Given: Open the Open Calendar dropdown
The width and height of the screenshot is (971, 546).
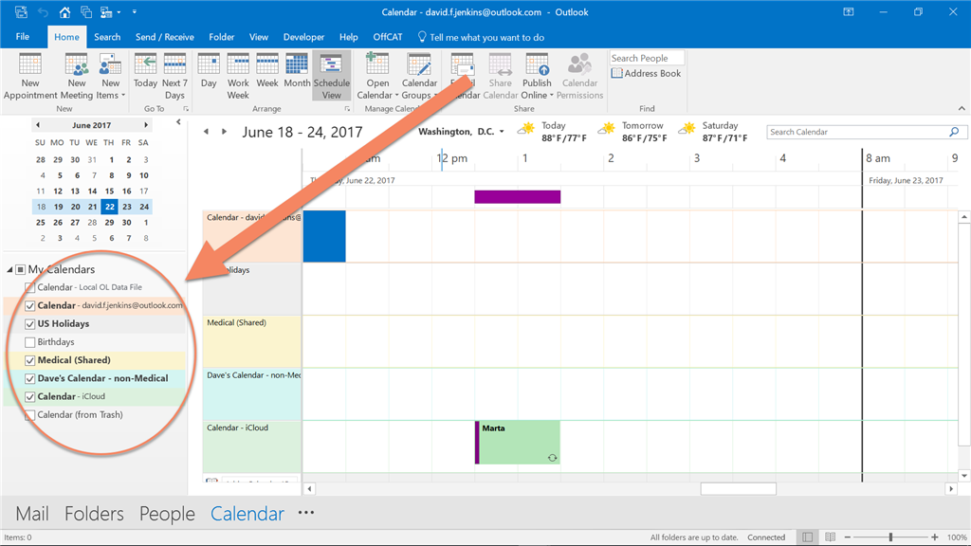Looking at the screenshot, I should pos(377,76).
